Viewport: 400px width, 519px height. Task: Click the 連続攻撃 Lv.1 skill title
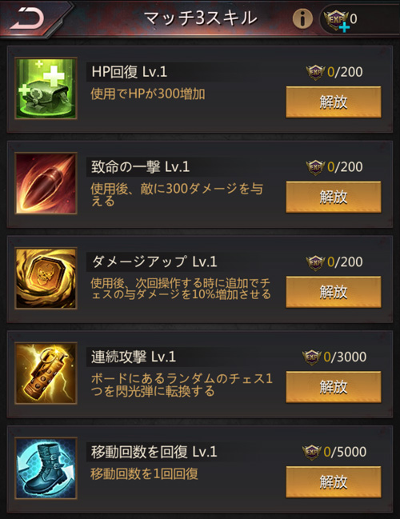[x=134, y=357]
